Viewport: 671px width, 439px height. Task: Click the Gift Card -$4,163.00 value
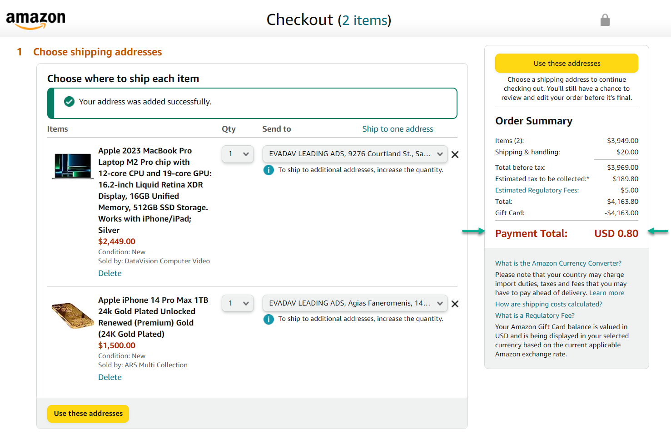point(621,213)
